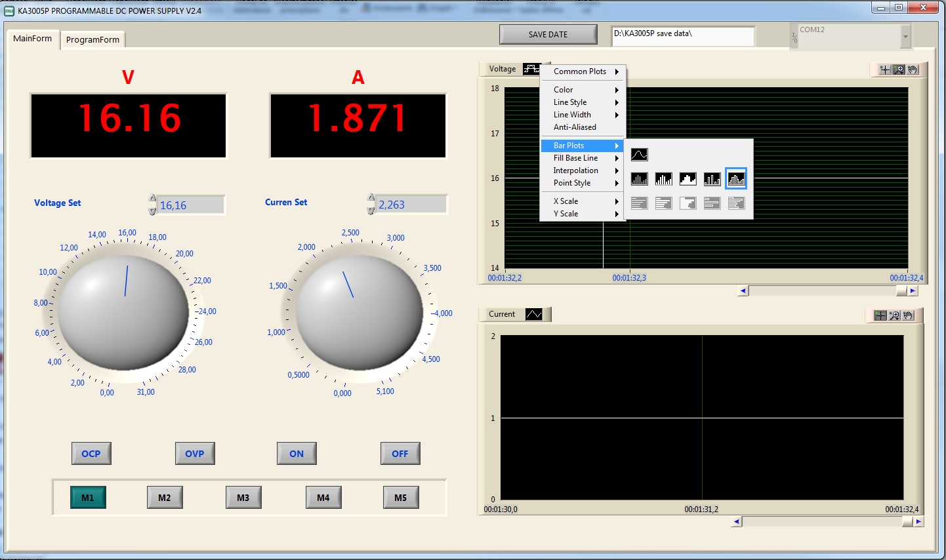Activate the cursor crosshair tool on Voltage graph
946x560 pixels.
(885, 70)
